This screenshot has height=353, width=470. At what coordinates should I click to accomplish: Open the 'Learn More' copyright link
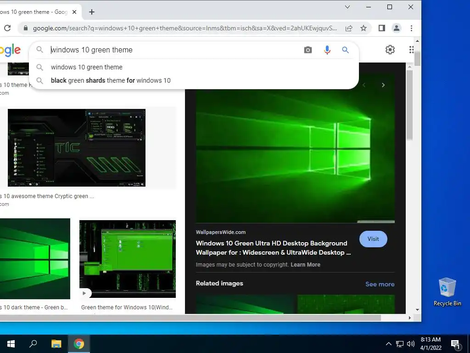point(305,265)
